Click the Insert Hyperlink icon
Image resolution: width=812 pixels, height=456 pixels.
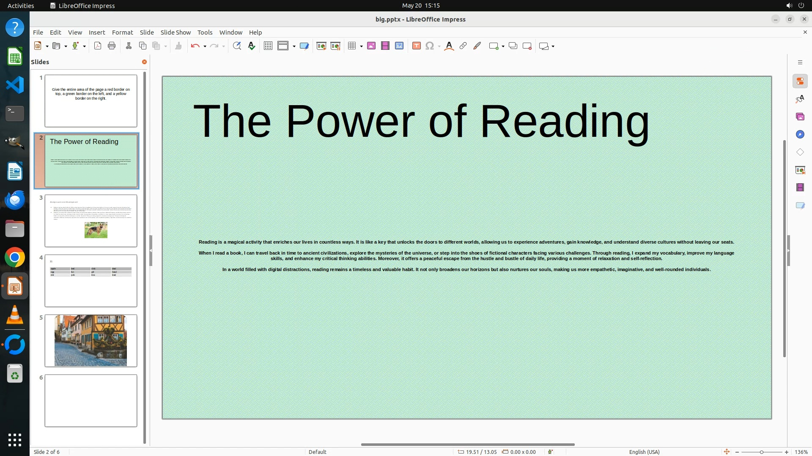(463, 46)
